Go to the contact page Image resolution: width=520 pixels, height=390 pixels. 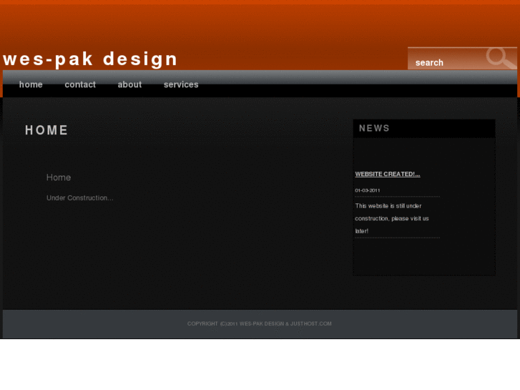(80, 84)
